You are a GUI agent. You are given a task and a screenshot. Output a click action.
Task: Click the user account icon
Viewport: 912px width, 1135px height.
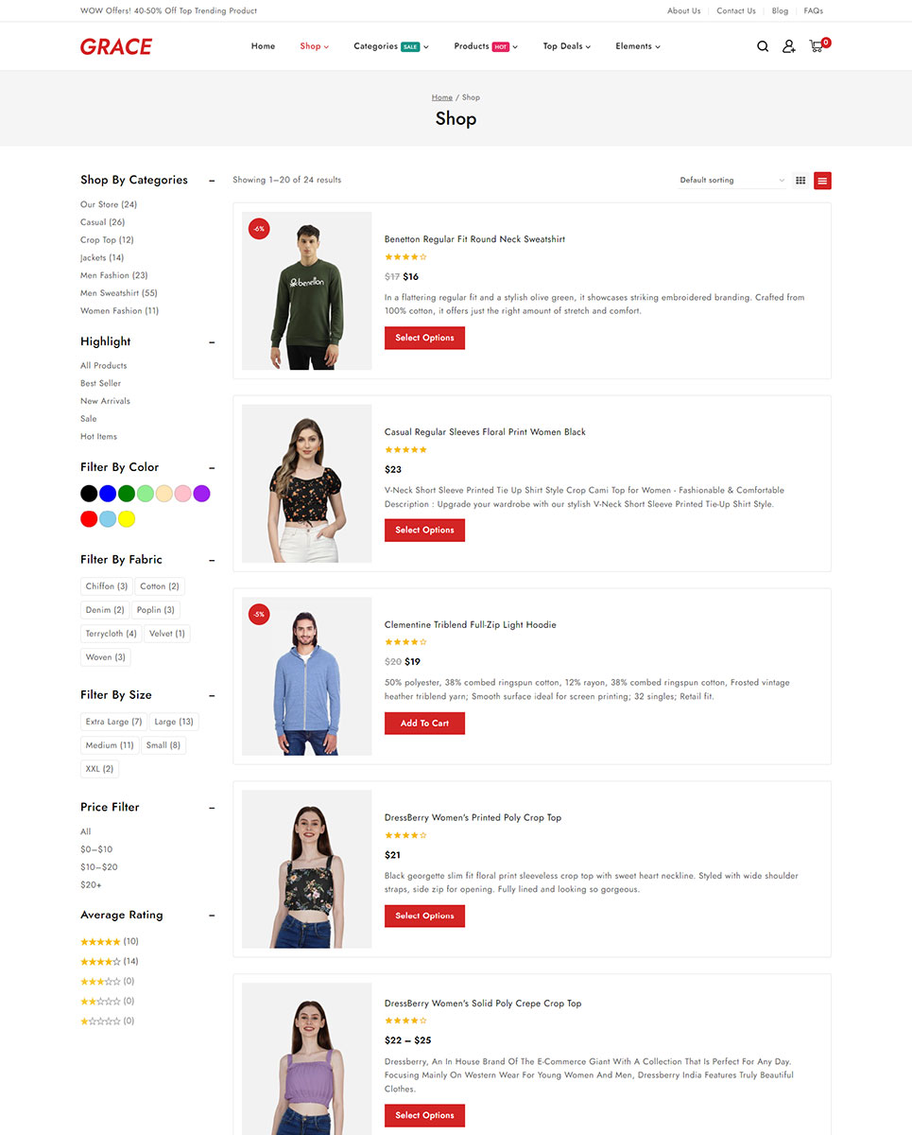788,46
